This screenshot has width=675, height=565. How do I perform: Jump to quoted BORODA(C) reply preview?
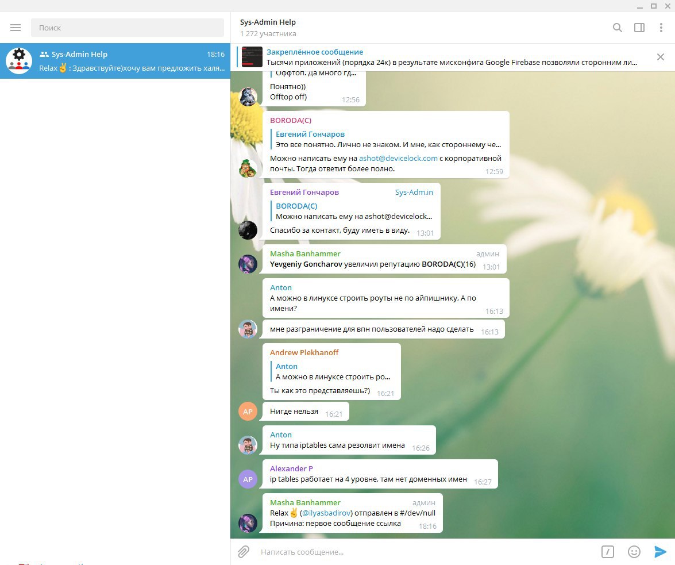coord(352,211)
